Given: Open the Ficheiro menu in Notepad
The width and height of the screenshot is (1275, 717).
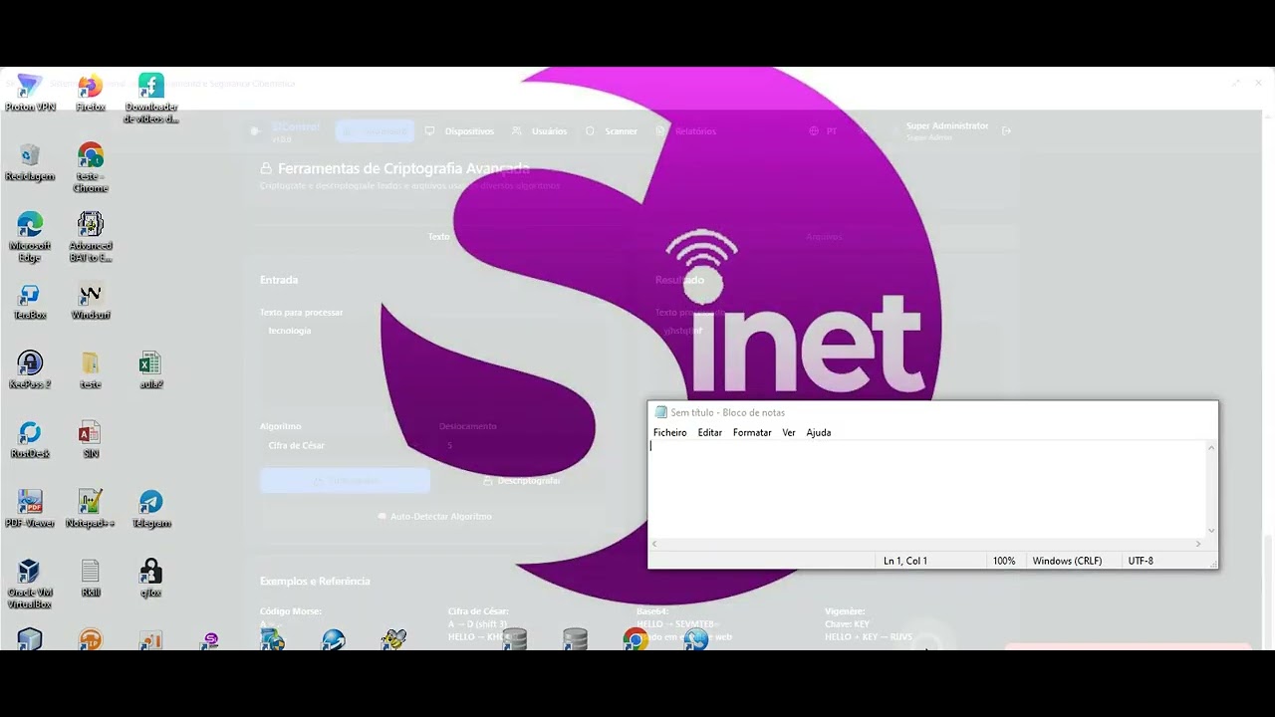Looking at the screenshot, I should tap(670, 432).
